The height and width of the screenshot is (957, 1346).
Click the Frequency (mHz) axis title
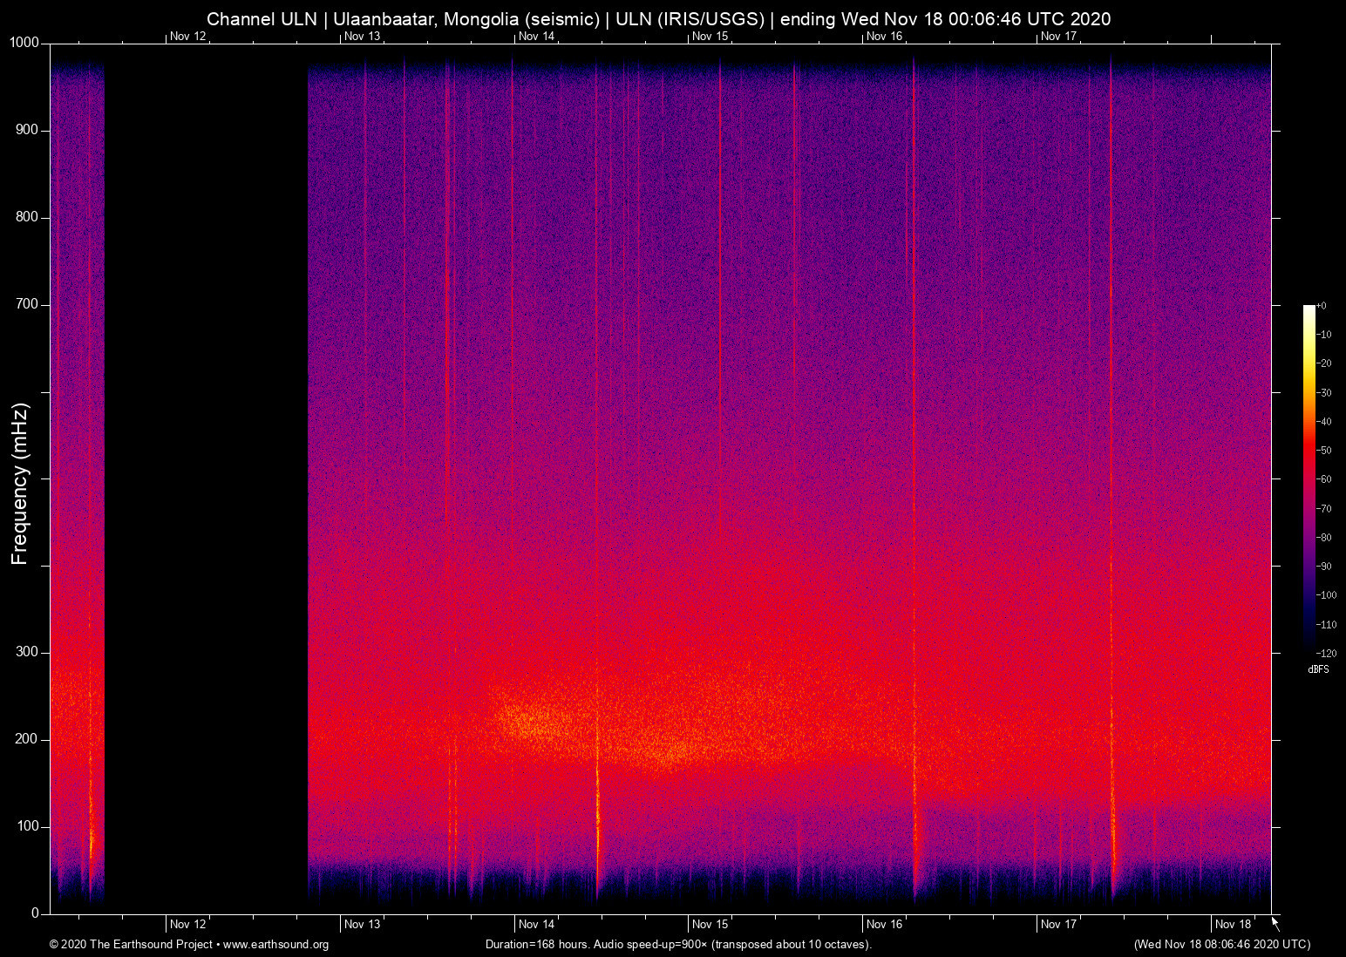tap(20, 484)
